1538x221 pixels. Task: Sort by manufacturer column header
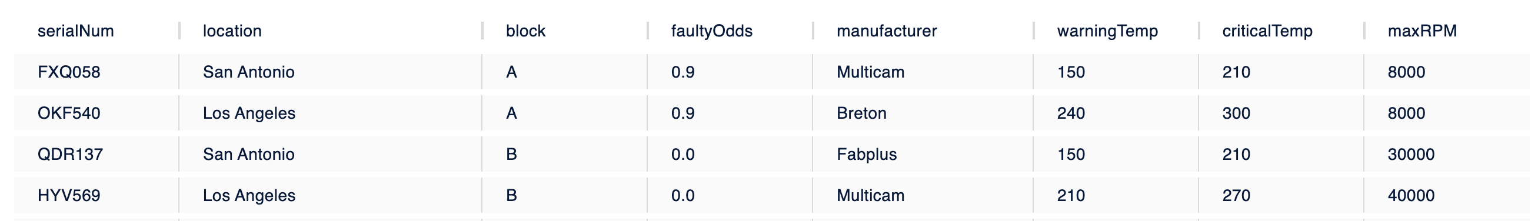(x=887, y=31)
